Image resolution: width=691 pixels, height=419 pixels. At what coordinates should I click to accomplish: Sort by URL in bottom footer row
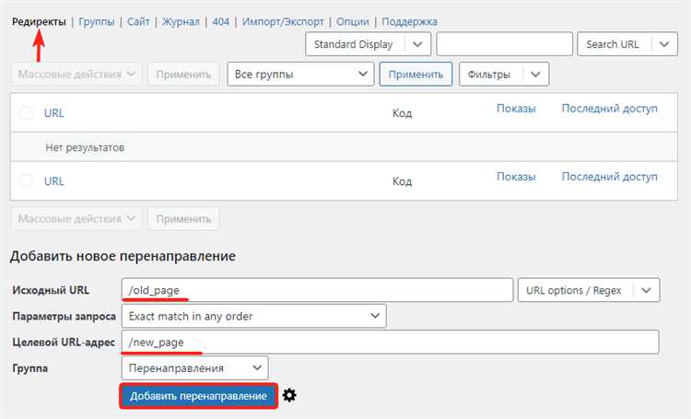[53, 180]
